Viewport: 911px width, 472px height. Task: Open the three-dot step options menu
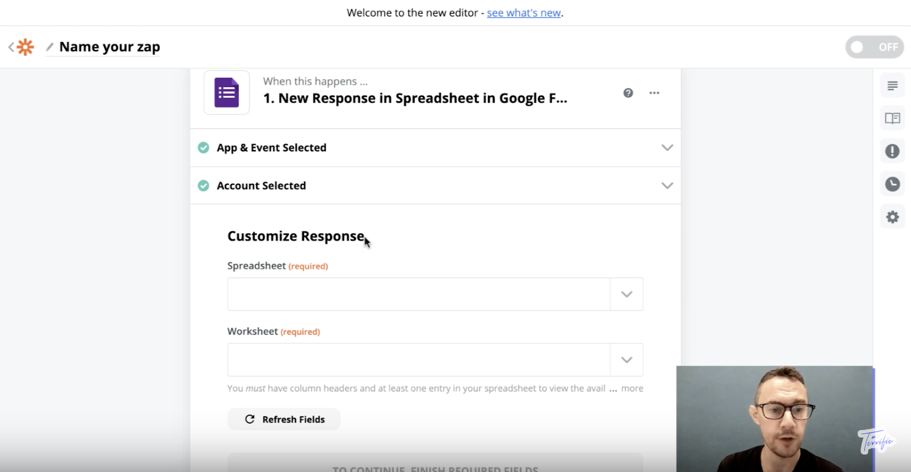[x=654, y=93]
